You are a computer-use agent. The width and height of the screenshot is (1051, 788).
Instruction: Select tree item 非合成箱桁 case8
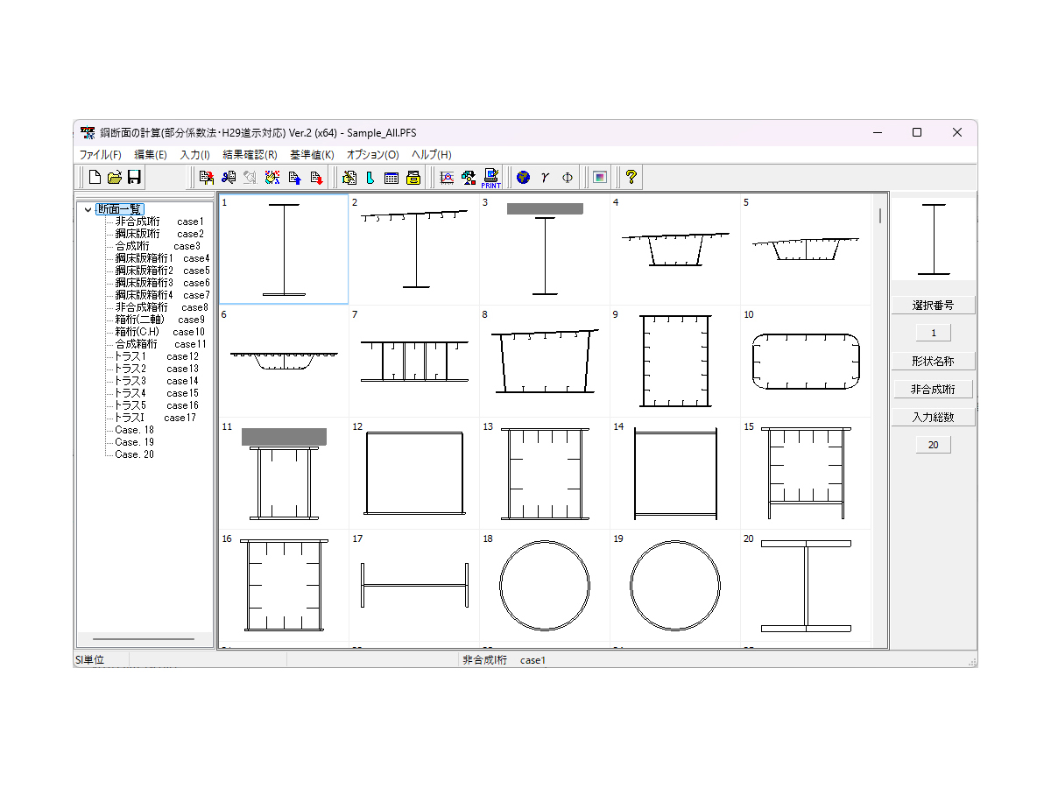click(161, 307)
